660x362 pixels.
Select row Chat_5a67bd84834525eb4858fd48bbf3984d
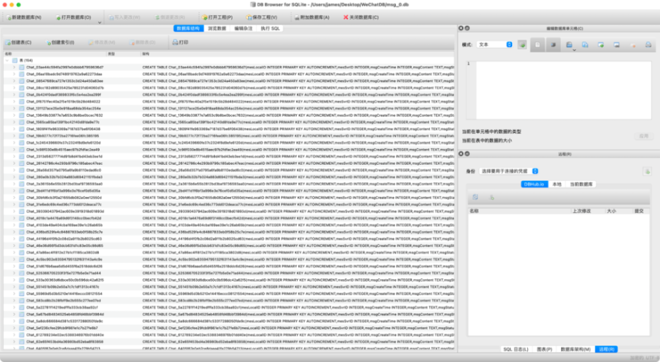[228, 315]
